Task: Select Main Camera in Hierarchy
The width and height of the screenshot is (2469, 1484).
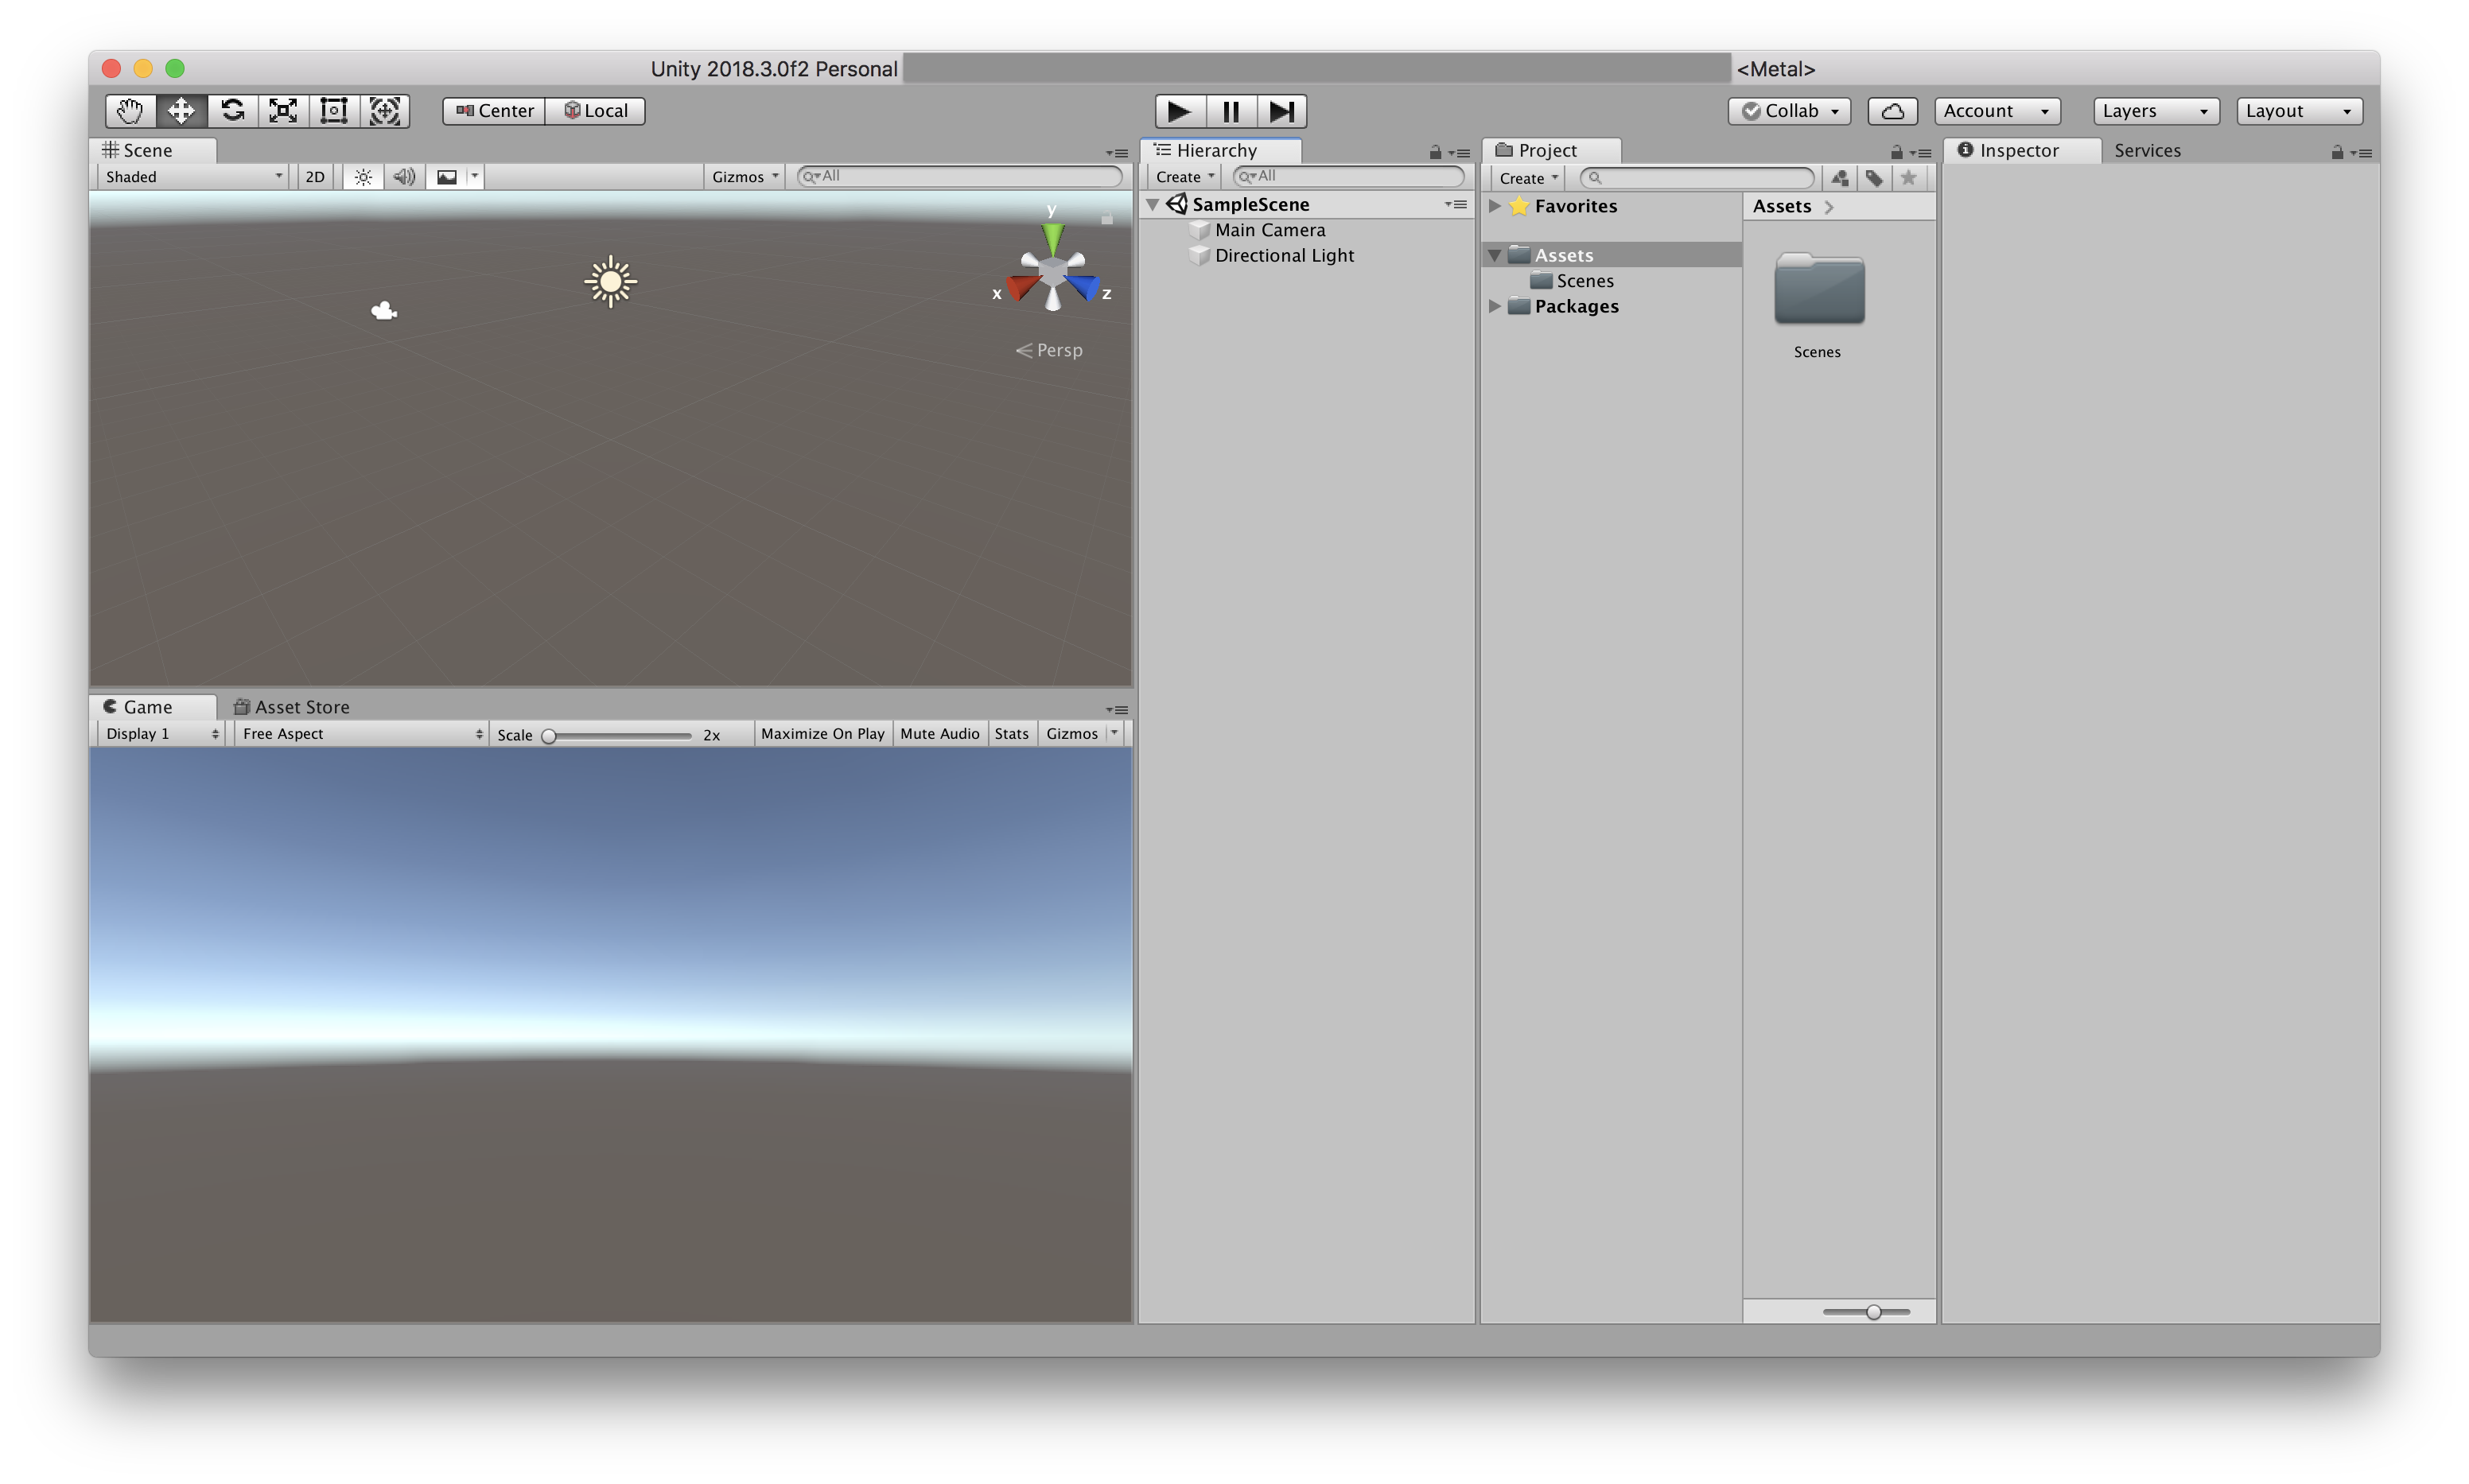Action: pos(1269,230)
